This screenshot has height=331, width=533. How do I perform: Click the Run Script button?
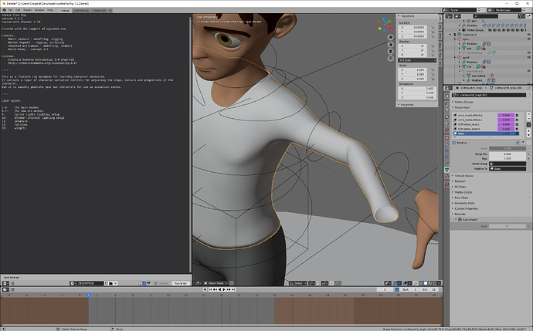181,283
